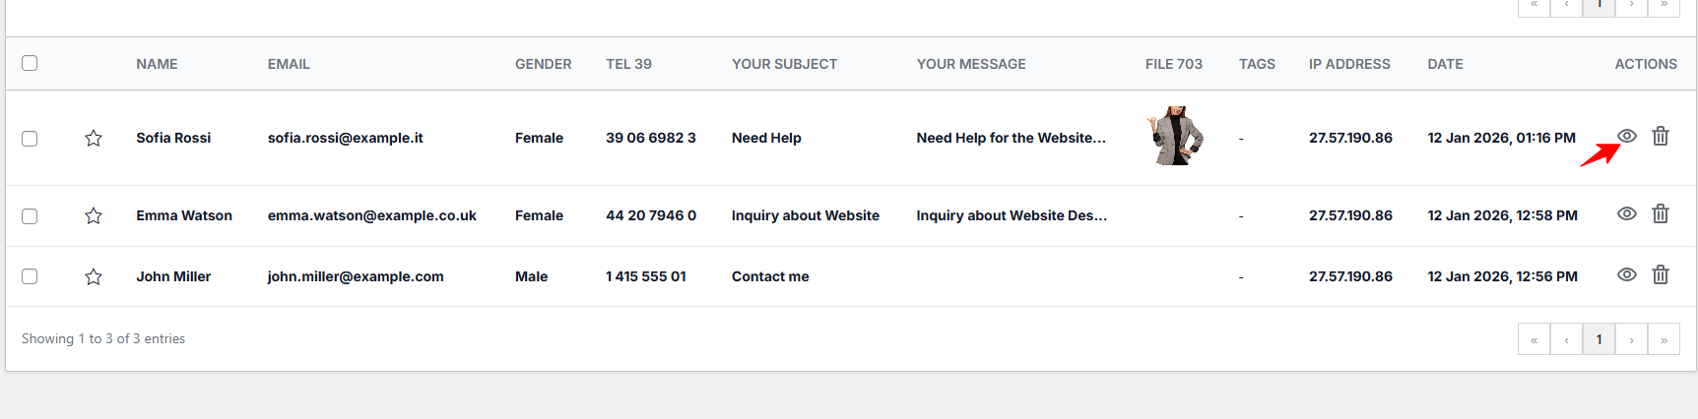The image size is (1698, 419).
Task: View Sofia Rossi's entry with eye icon
Action: 1627,136
